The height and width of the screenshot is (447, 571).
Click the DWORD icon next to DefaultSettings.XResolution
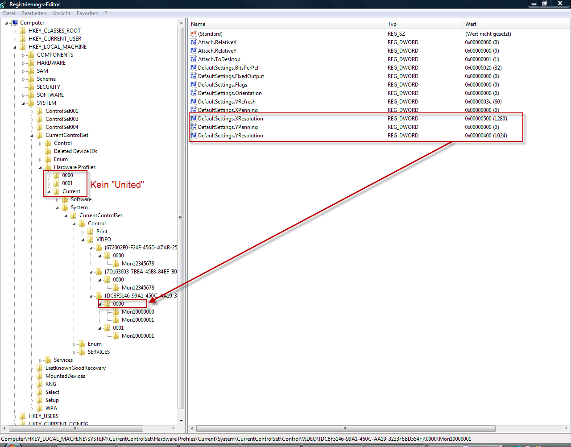(x=194, y=119)
